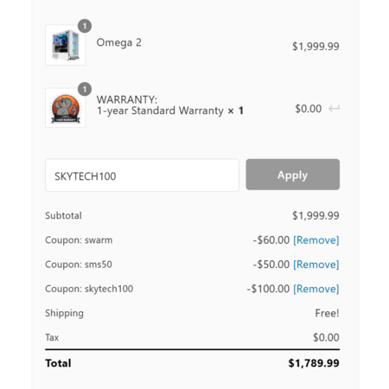
Task: Remove the skytech100 coupon
Action: pos(316,289)
